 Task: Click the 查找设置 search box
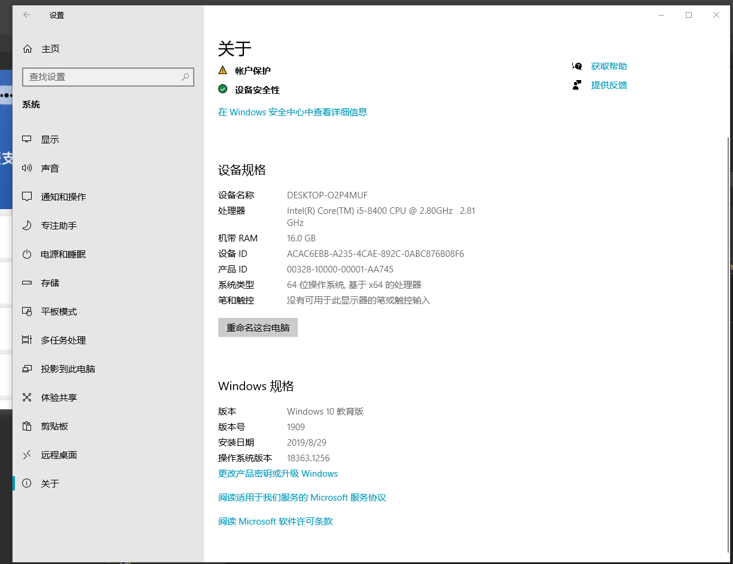[x=108, y=77]
